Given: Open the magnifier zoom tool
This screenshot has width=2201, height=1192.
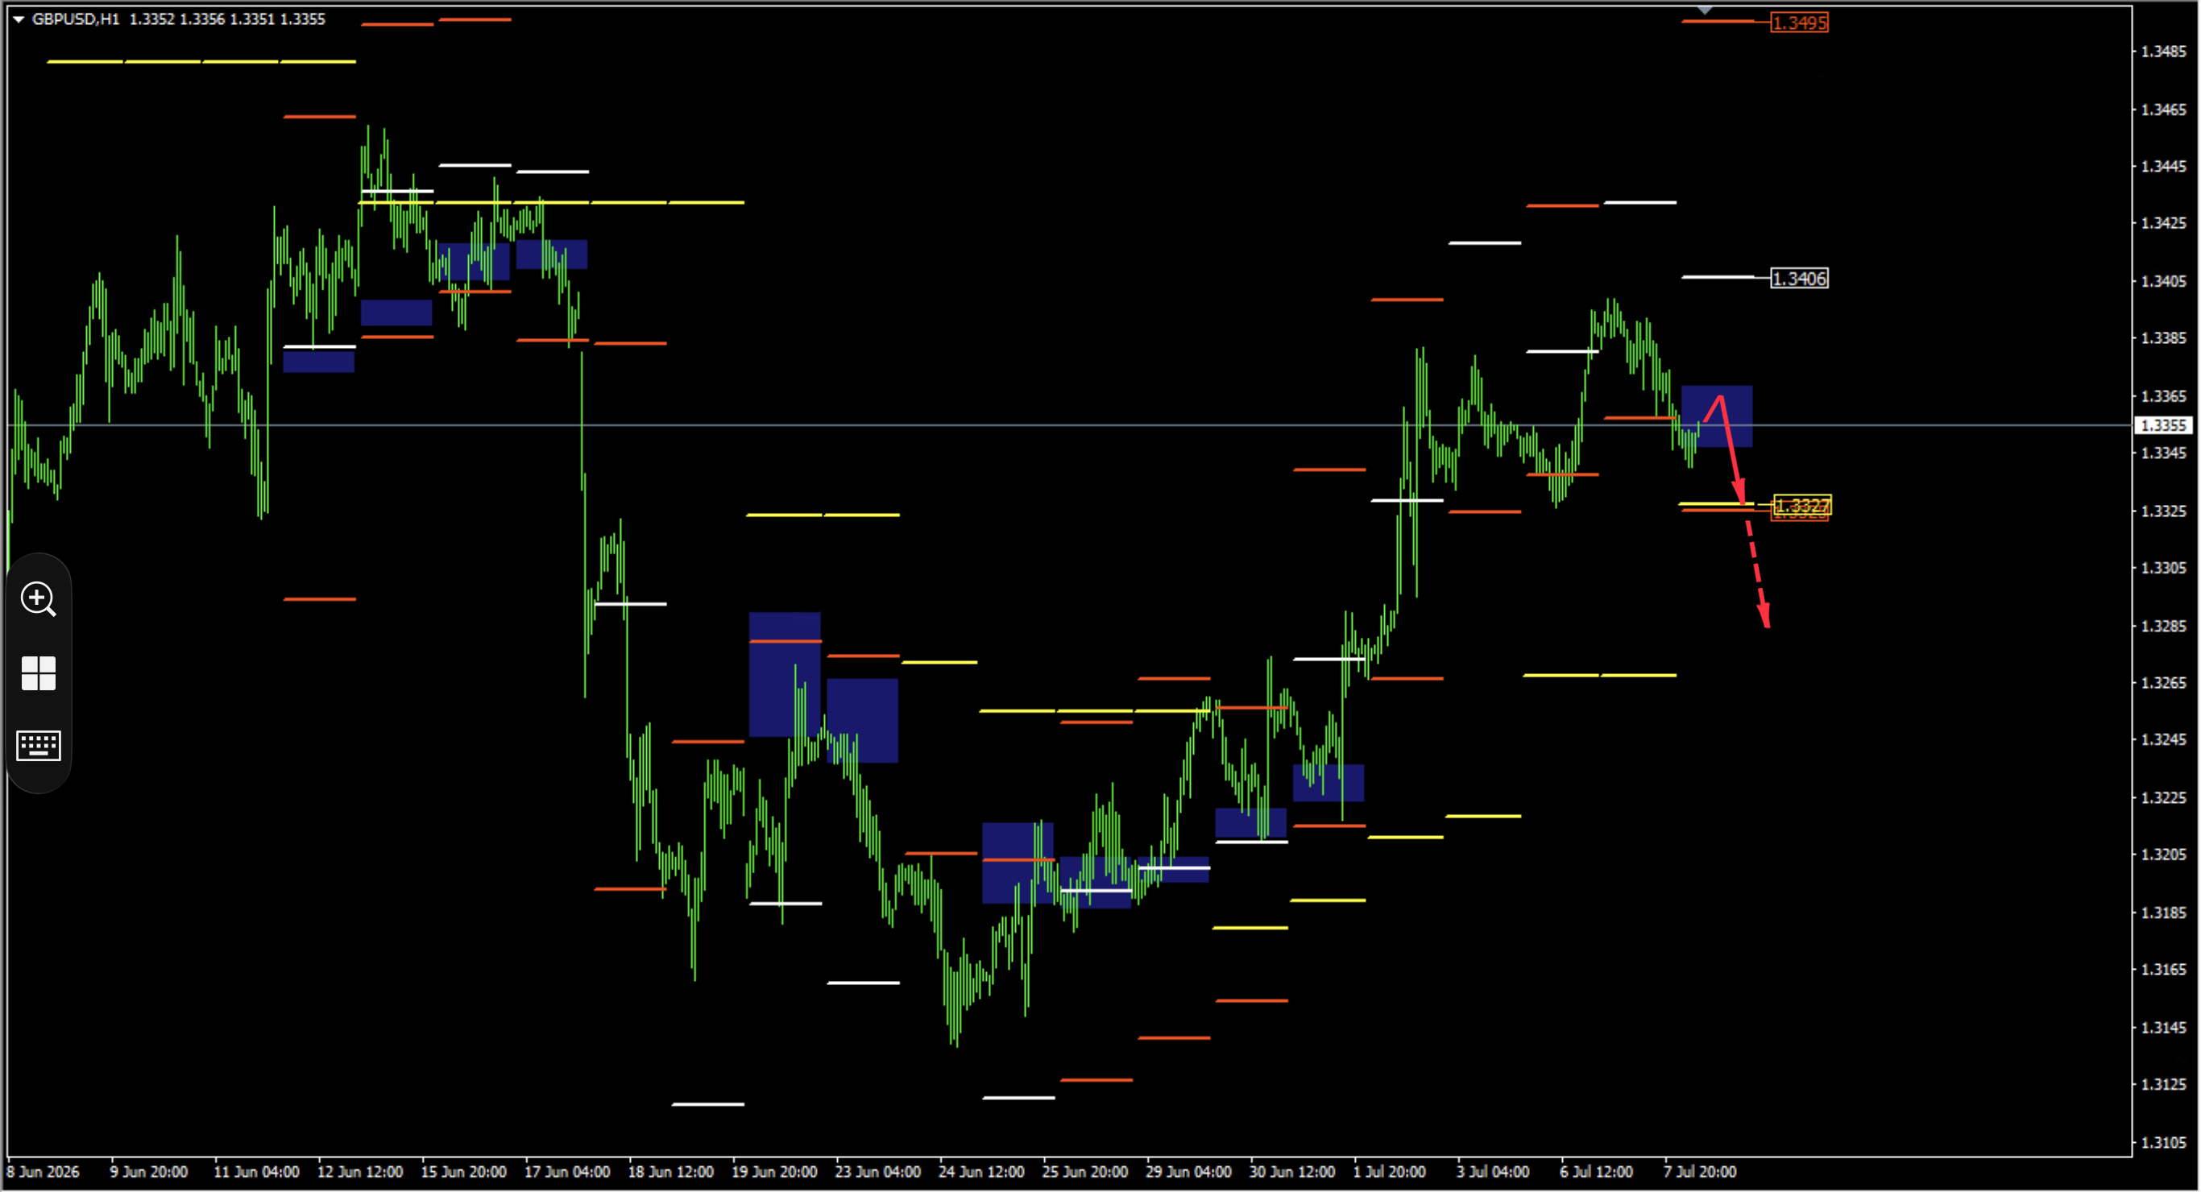Looking at the screenshot, I should click(x=39, y=599).
